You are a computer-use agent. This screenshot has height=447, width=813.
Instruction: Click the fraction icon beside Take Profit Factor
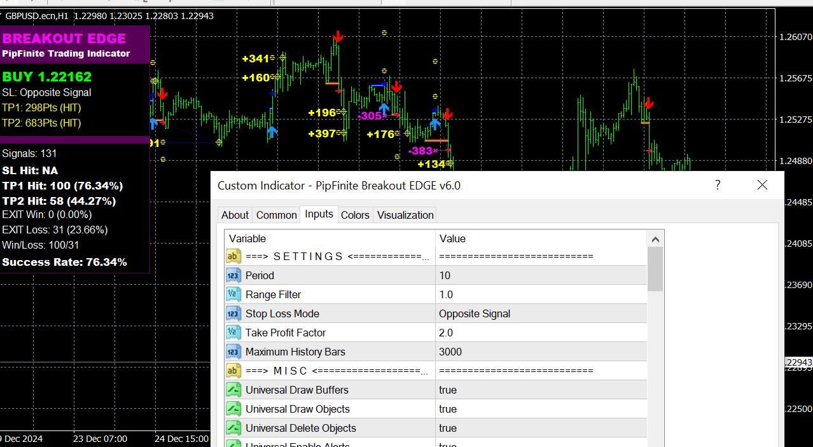click(233, 333)
